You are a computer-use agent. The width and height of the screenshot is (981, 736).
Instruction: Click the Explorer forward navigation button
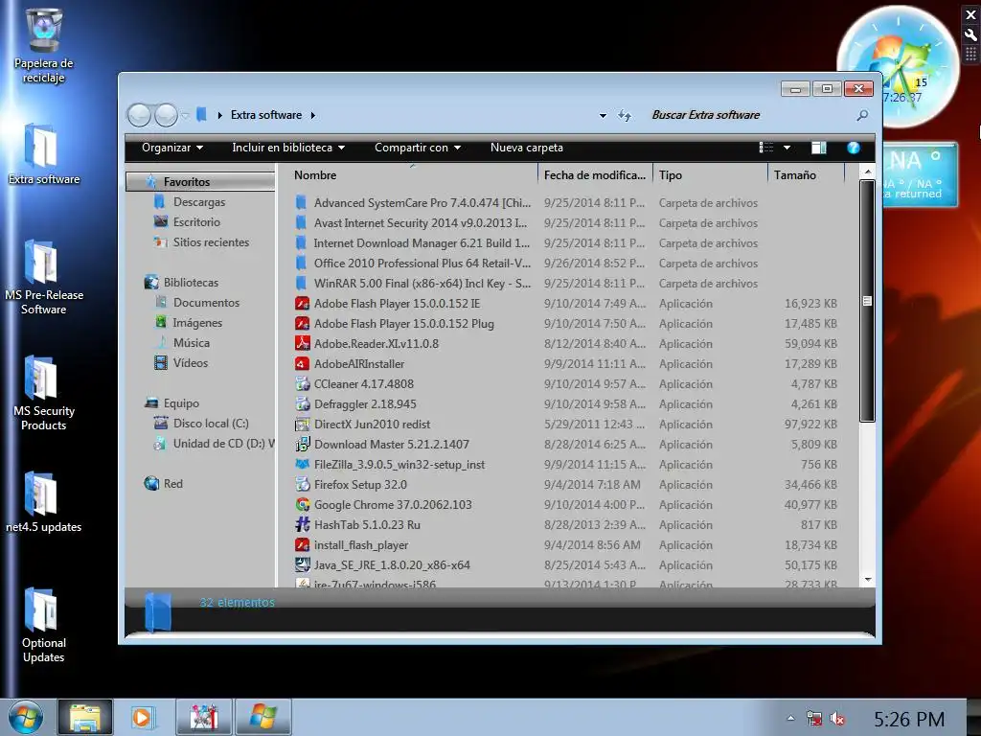click(x=166, y=115)
